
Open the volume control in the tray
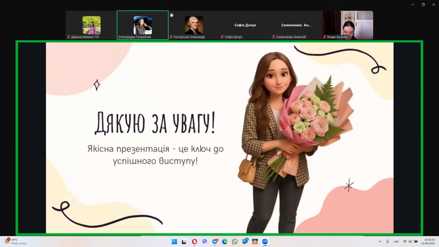tap(410, 242)
